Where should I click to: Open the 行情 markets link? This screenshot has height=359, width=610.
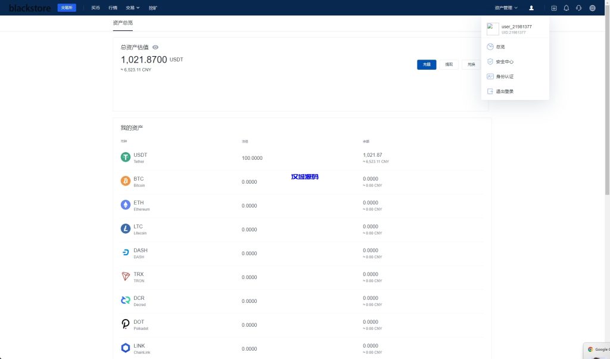click(113, 8)
